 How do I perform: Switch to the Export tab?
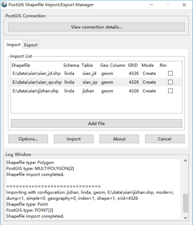[30, 45]
